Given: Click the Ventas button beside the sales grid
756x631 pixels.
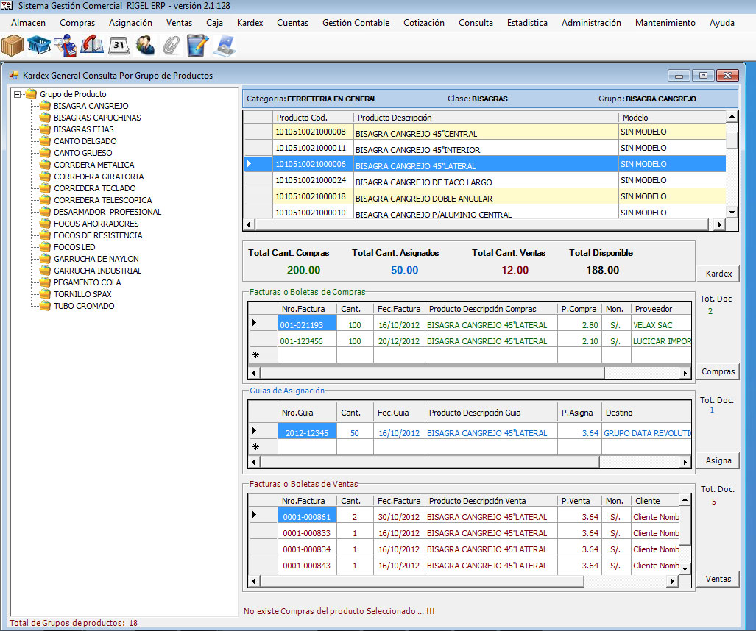Looking at the screenshot, I should point(718,579).
